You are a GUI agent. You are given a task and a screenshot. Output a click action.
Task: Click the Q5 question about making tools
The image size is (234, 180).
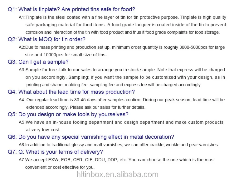[68, 114]
